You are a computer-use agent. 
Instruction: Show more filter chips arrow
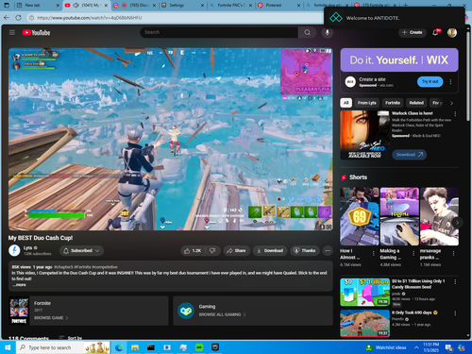[451, 103]
